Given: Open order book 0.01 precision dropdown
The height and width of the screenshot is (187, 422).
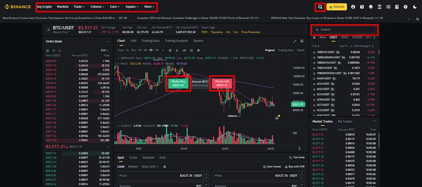Looking at the screenshot, I should (x=105, y=50).
